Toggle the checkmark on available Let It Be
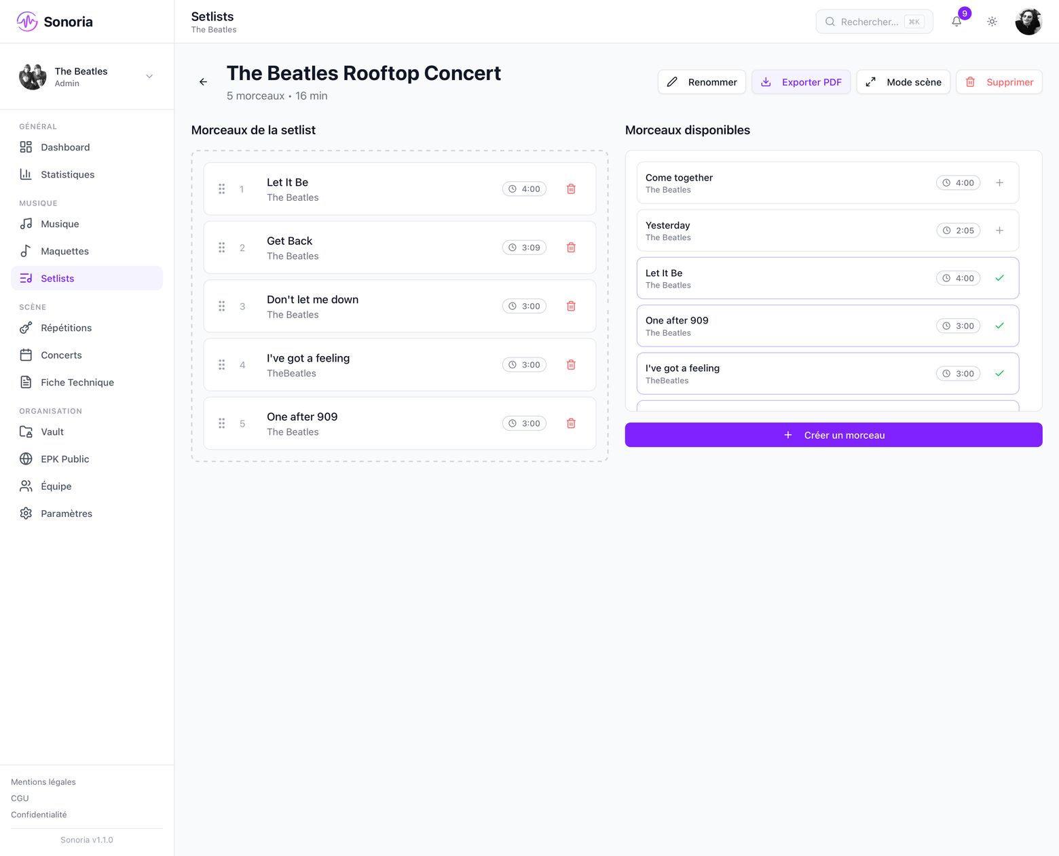The image size is (1059, 856). tap(999, 278)
